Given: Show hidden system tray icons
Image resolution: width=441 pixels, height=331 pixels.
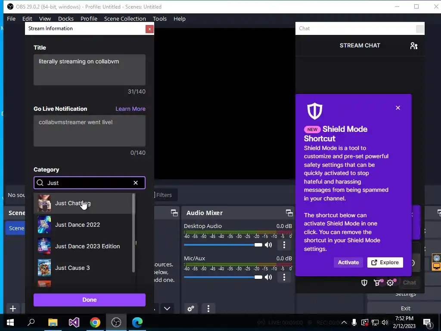Looking at the screenshot, I should 344,322.
